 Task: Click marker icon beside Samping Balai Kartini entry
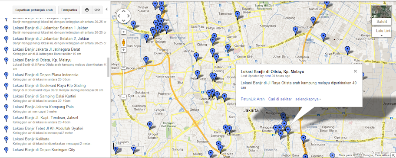click(x=7, y=97)
